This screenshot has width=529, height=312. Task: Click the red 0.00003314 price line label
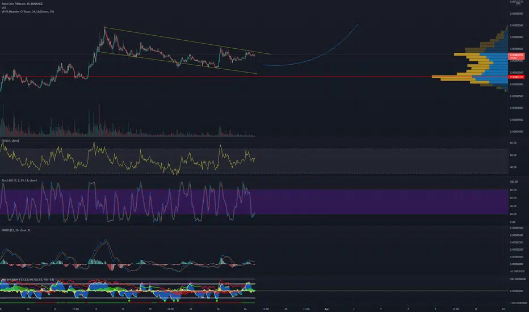tap(517, 77)
